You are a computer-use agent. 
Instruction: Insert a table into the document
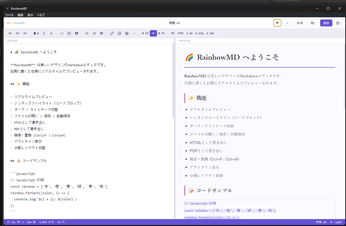[x=127, y=33]
